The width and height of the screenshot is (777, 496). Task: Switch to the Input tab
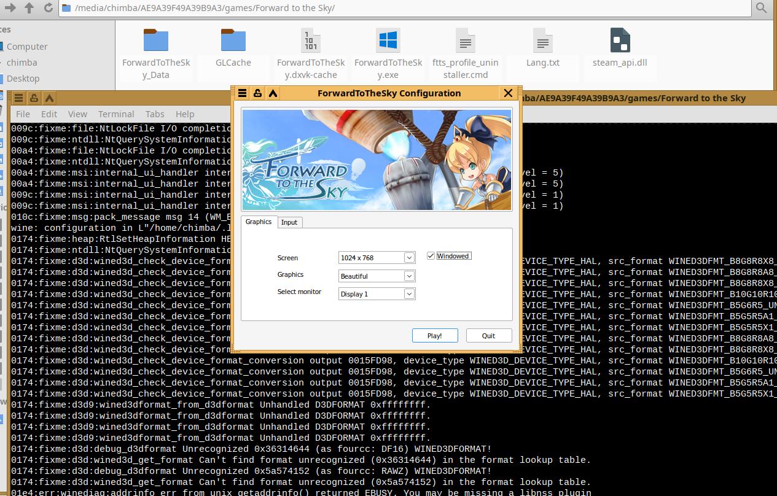click(x=289, y=222)
